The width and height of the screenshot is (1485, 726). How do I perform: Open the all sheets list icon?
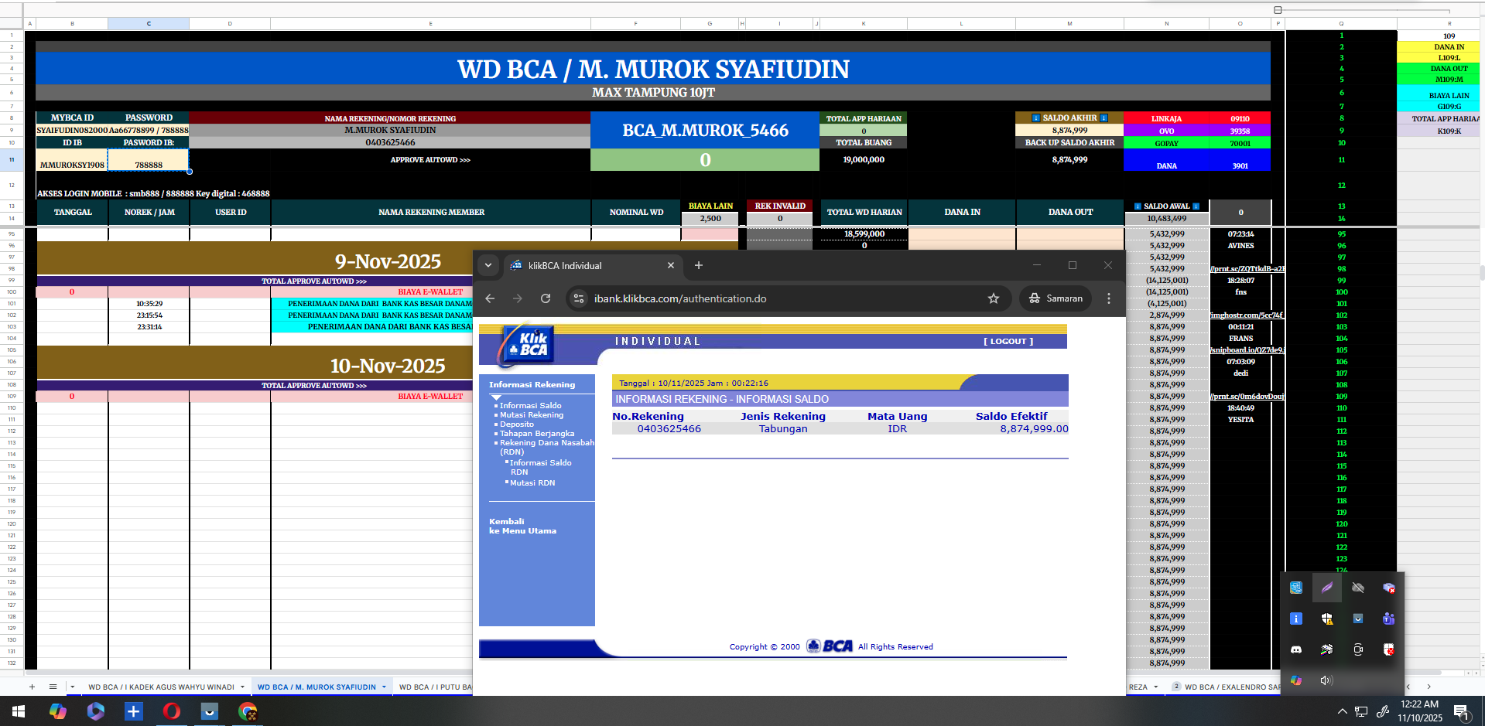[53, 687]
